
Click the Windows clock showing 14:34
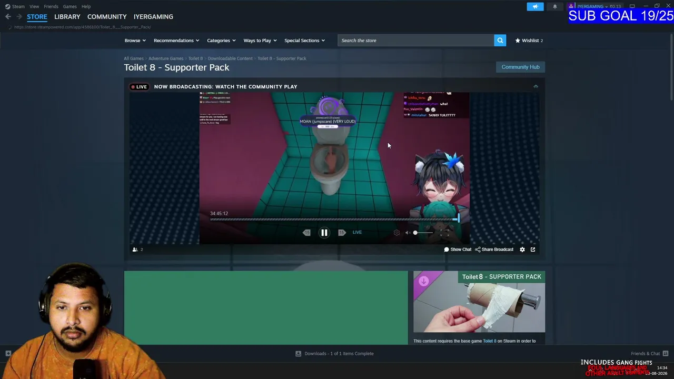click(x=662, y=368)
